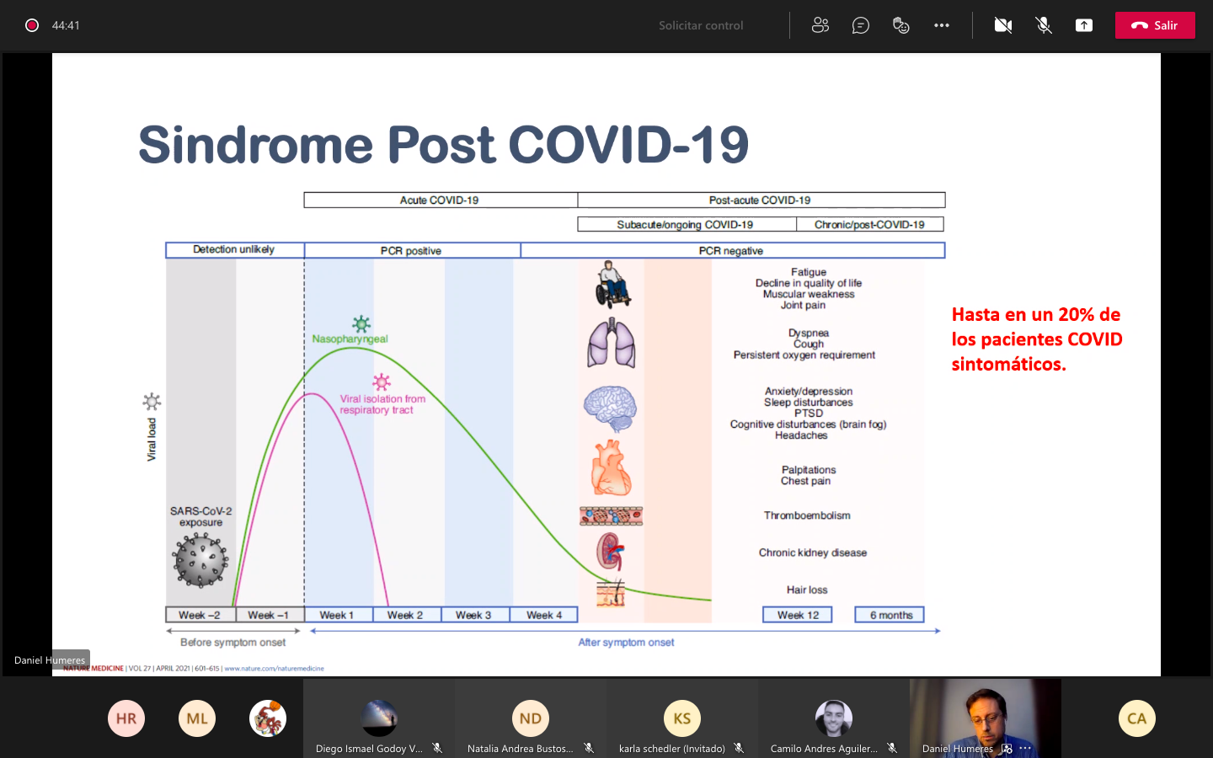
Task: Unmute the microphone
Action: coord(1044,25)
